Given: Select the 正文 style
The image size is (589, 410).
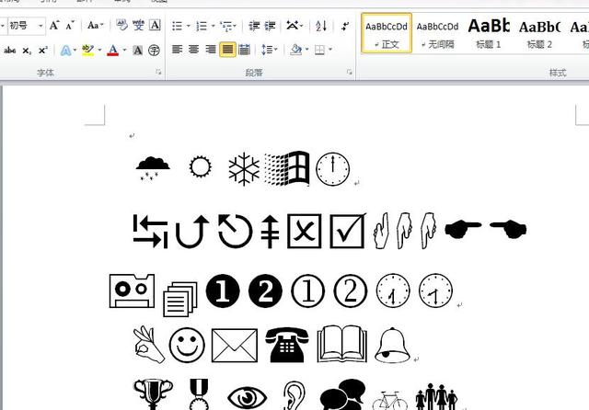Looking at the screenshot, I should (386, 33).
